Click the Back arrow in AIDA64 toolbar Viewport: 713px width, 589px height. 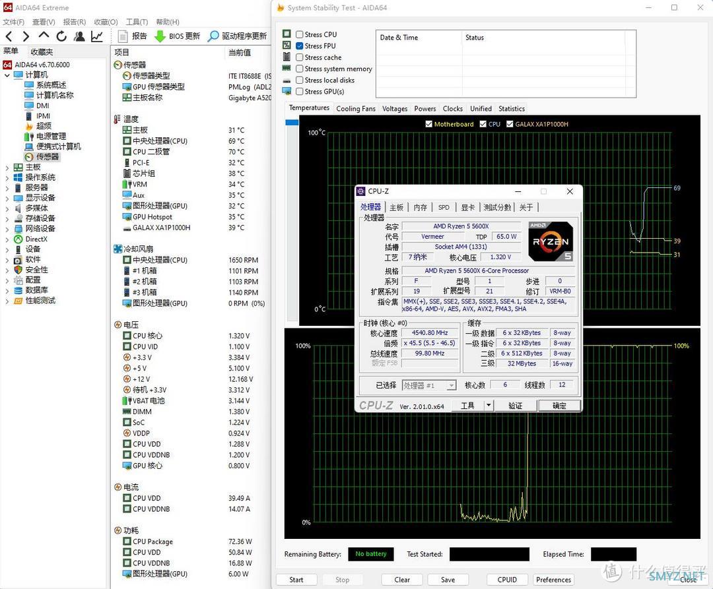[9, 36]
